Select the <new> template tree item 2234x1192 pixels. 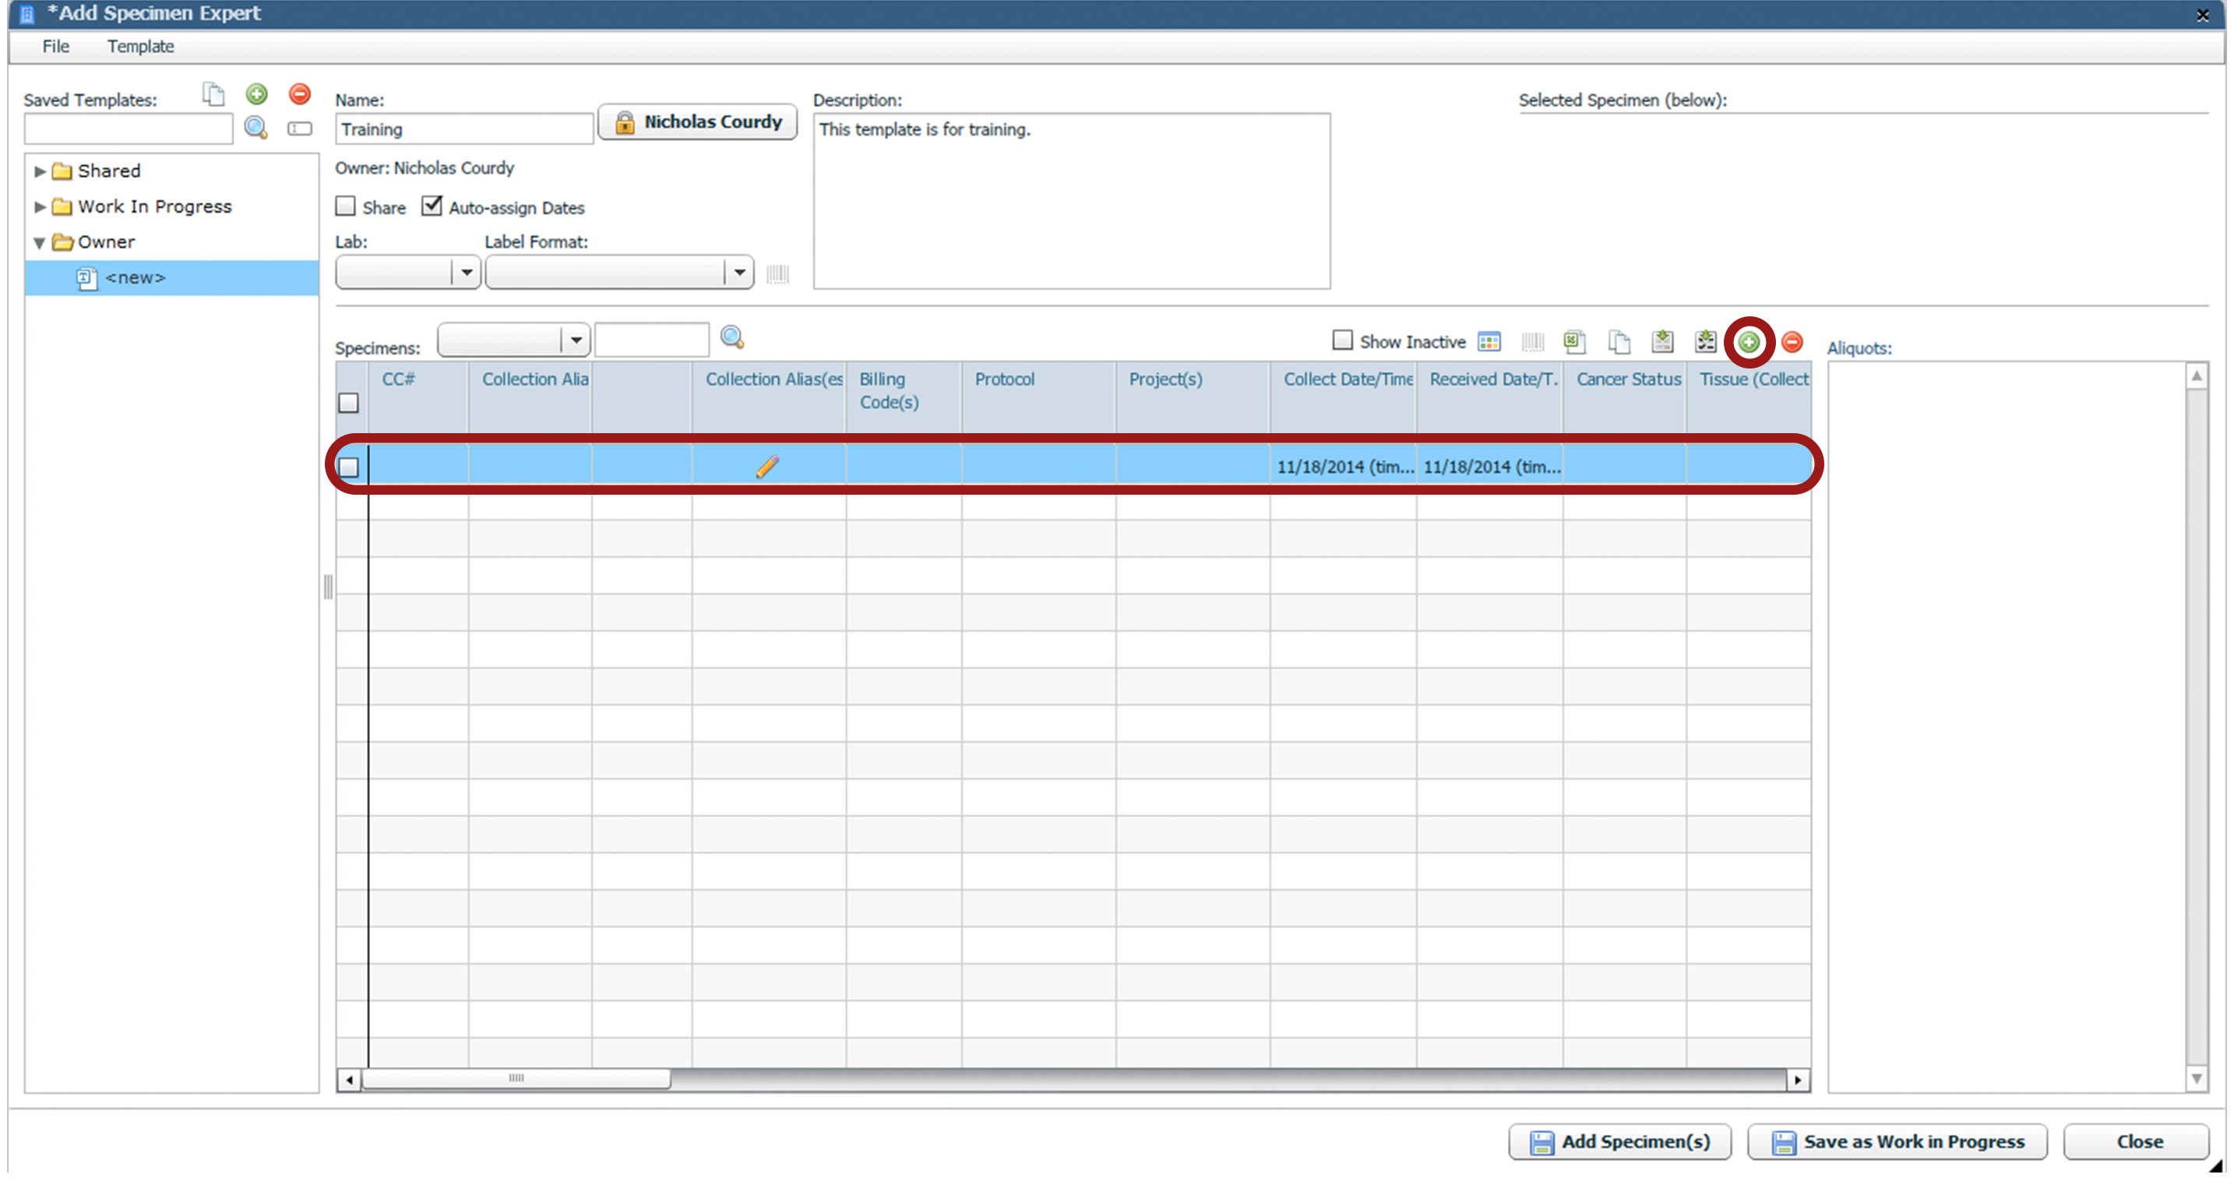click(171, 277)
